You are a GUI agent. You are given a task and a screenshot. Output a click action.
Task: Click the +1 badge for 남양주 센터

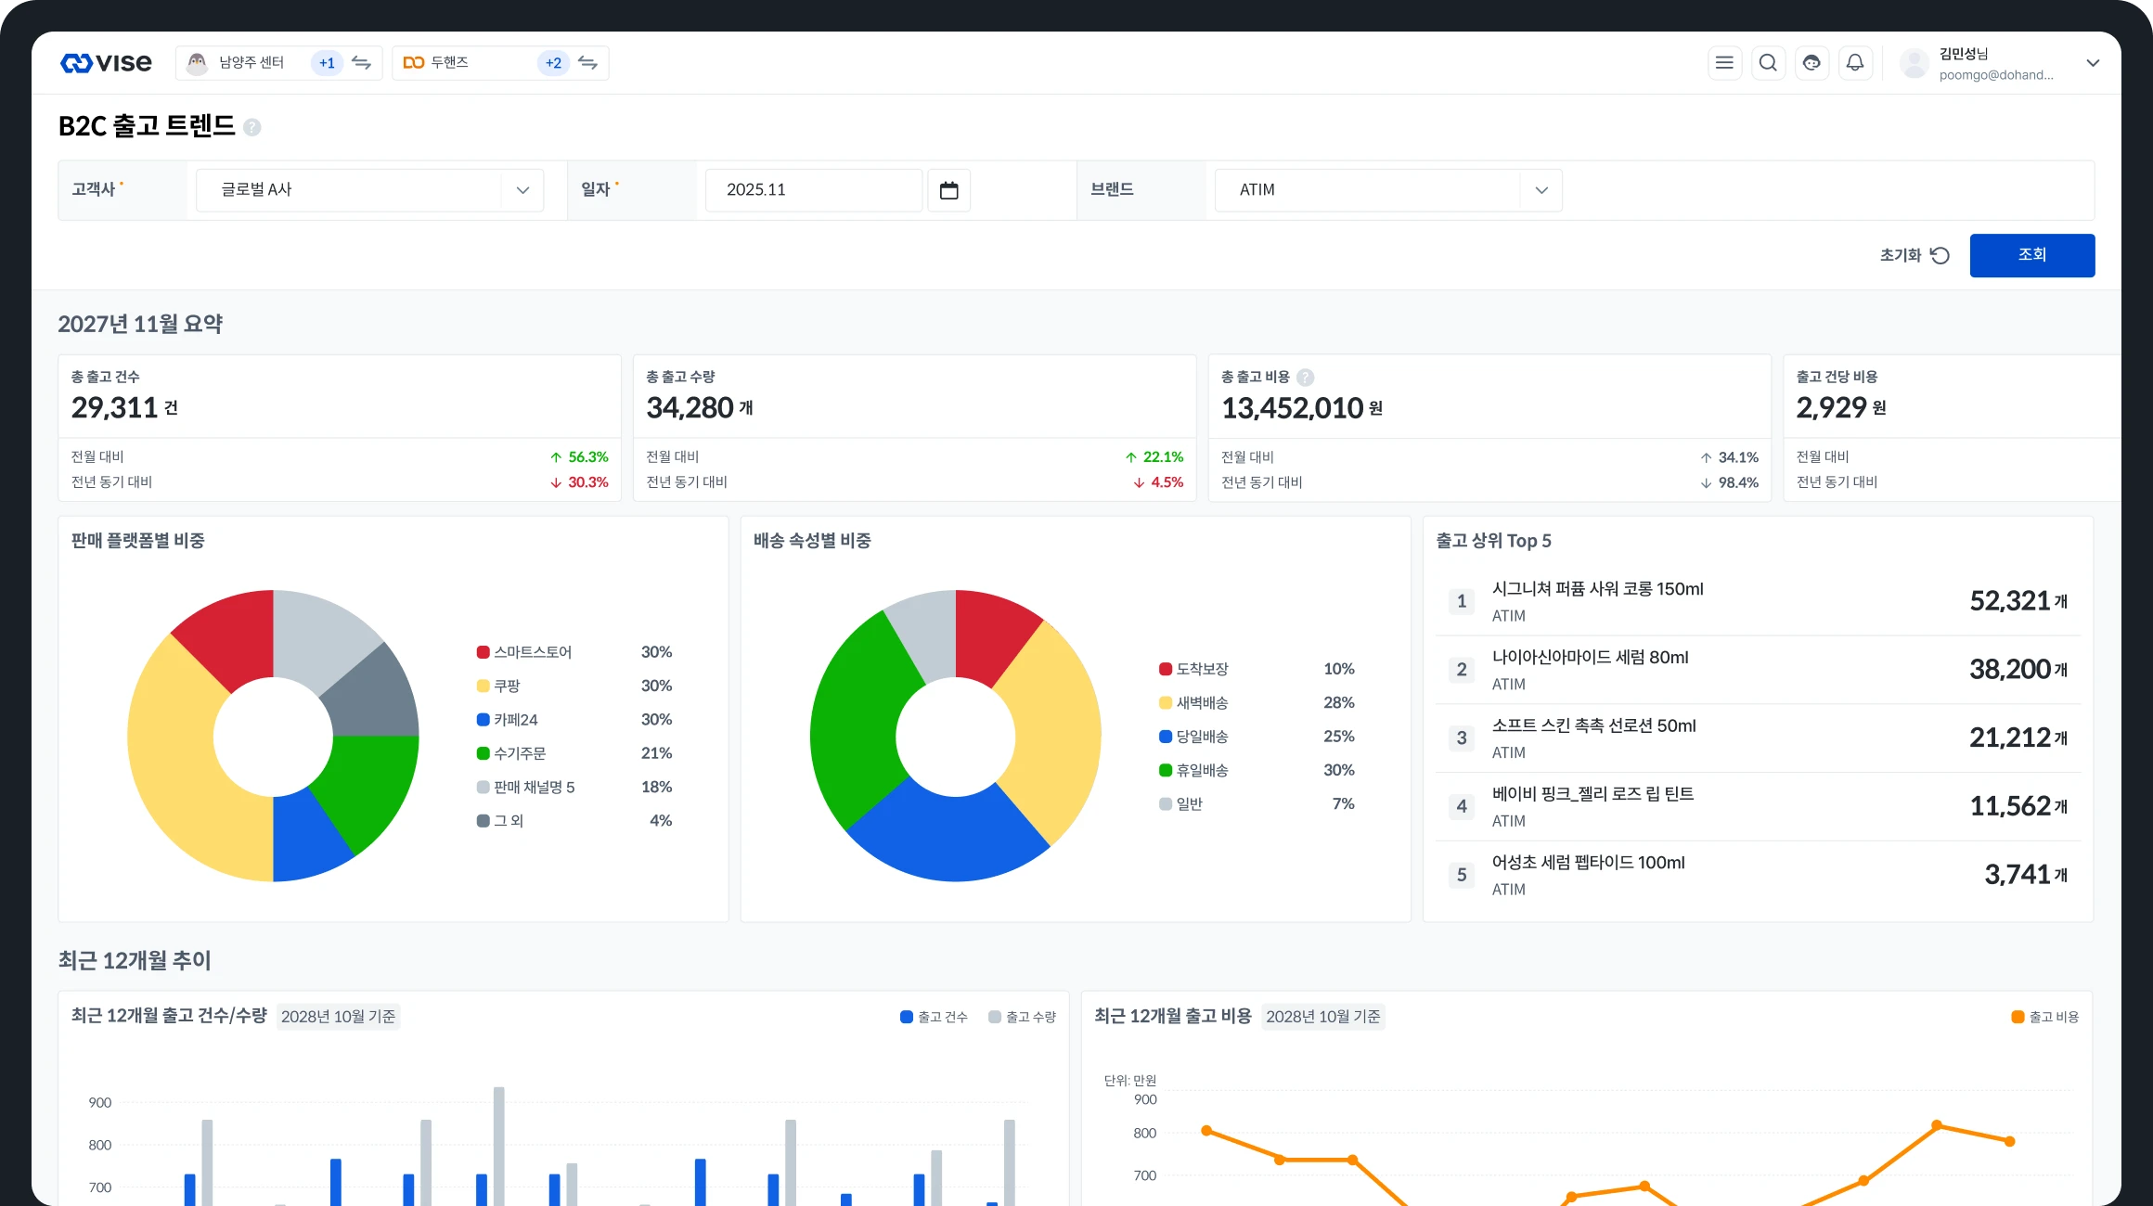pyautogui.click(x=327, y=63)
